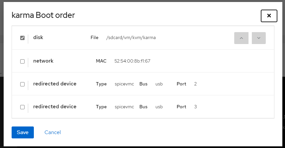Select the disk row label
This screenshot has width=285, height=148.
38,37
